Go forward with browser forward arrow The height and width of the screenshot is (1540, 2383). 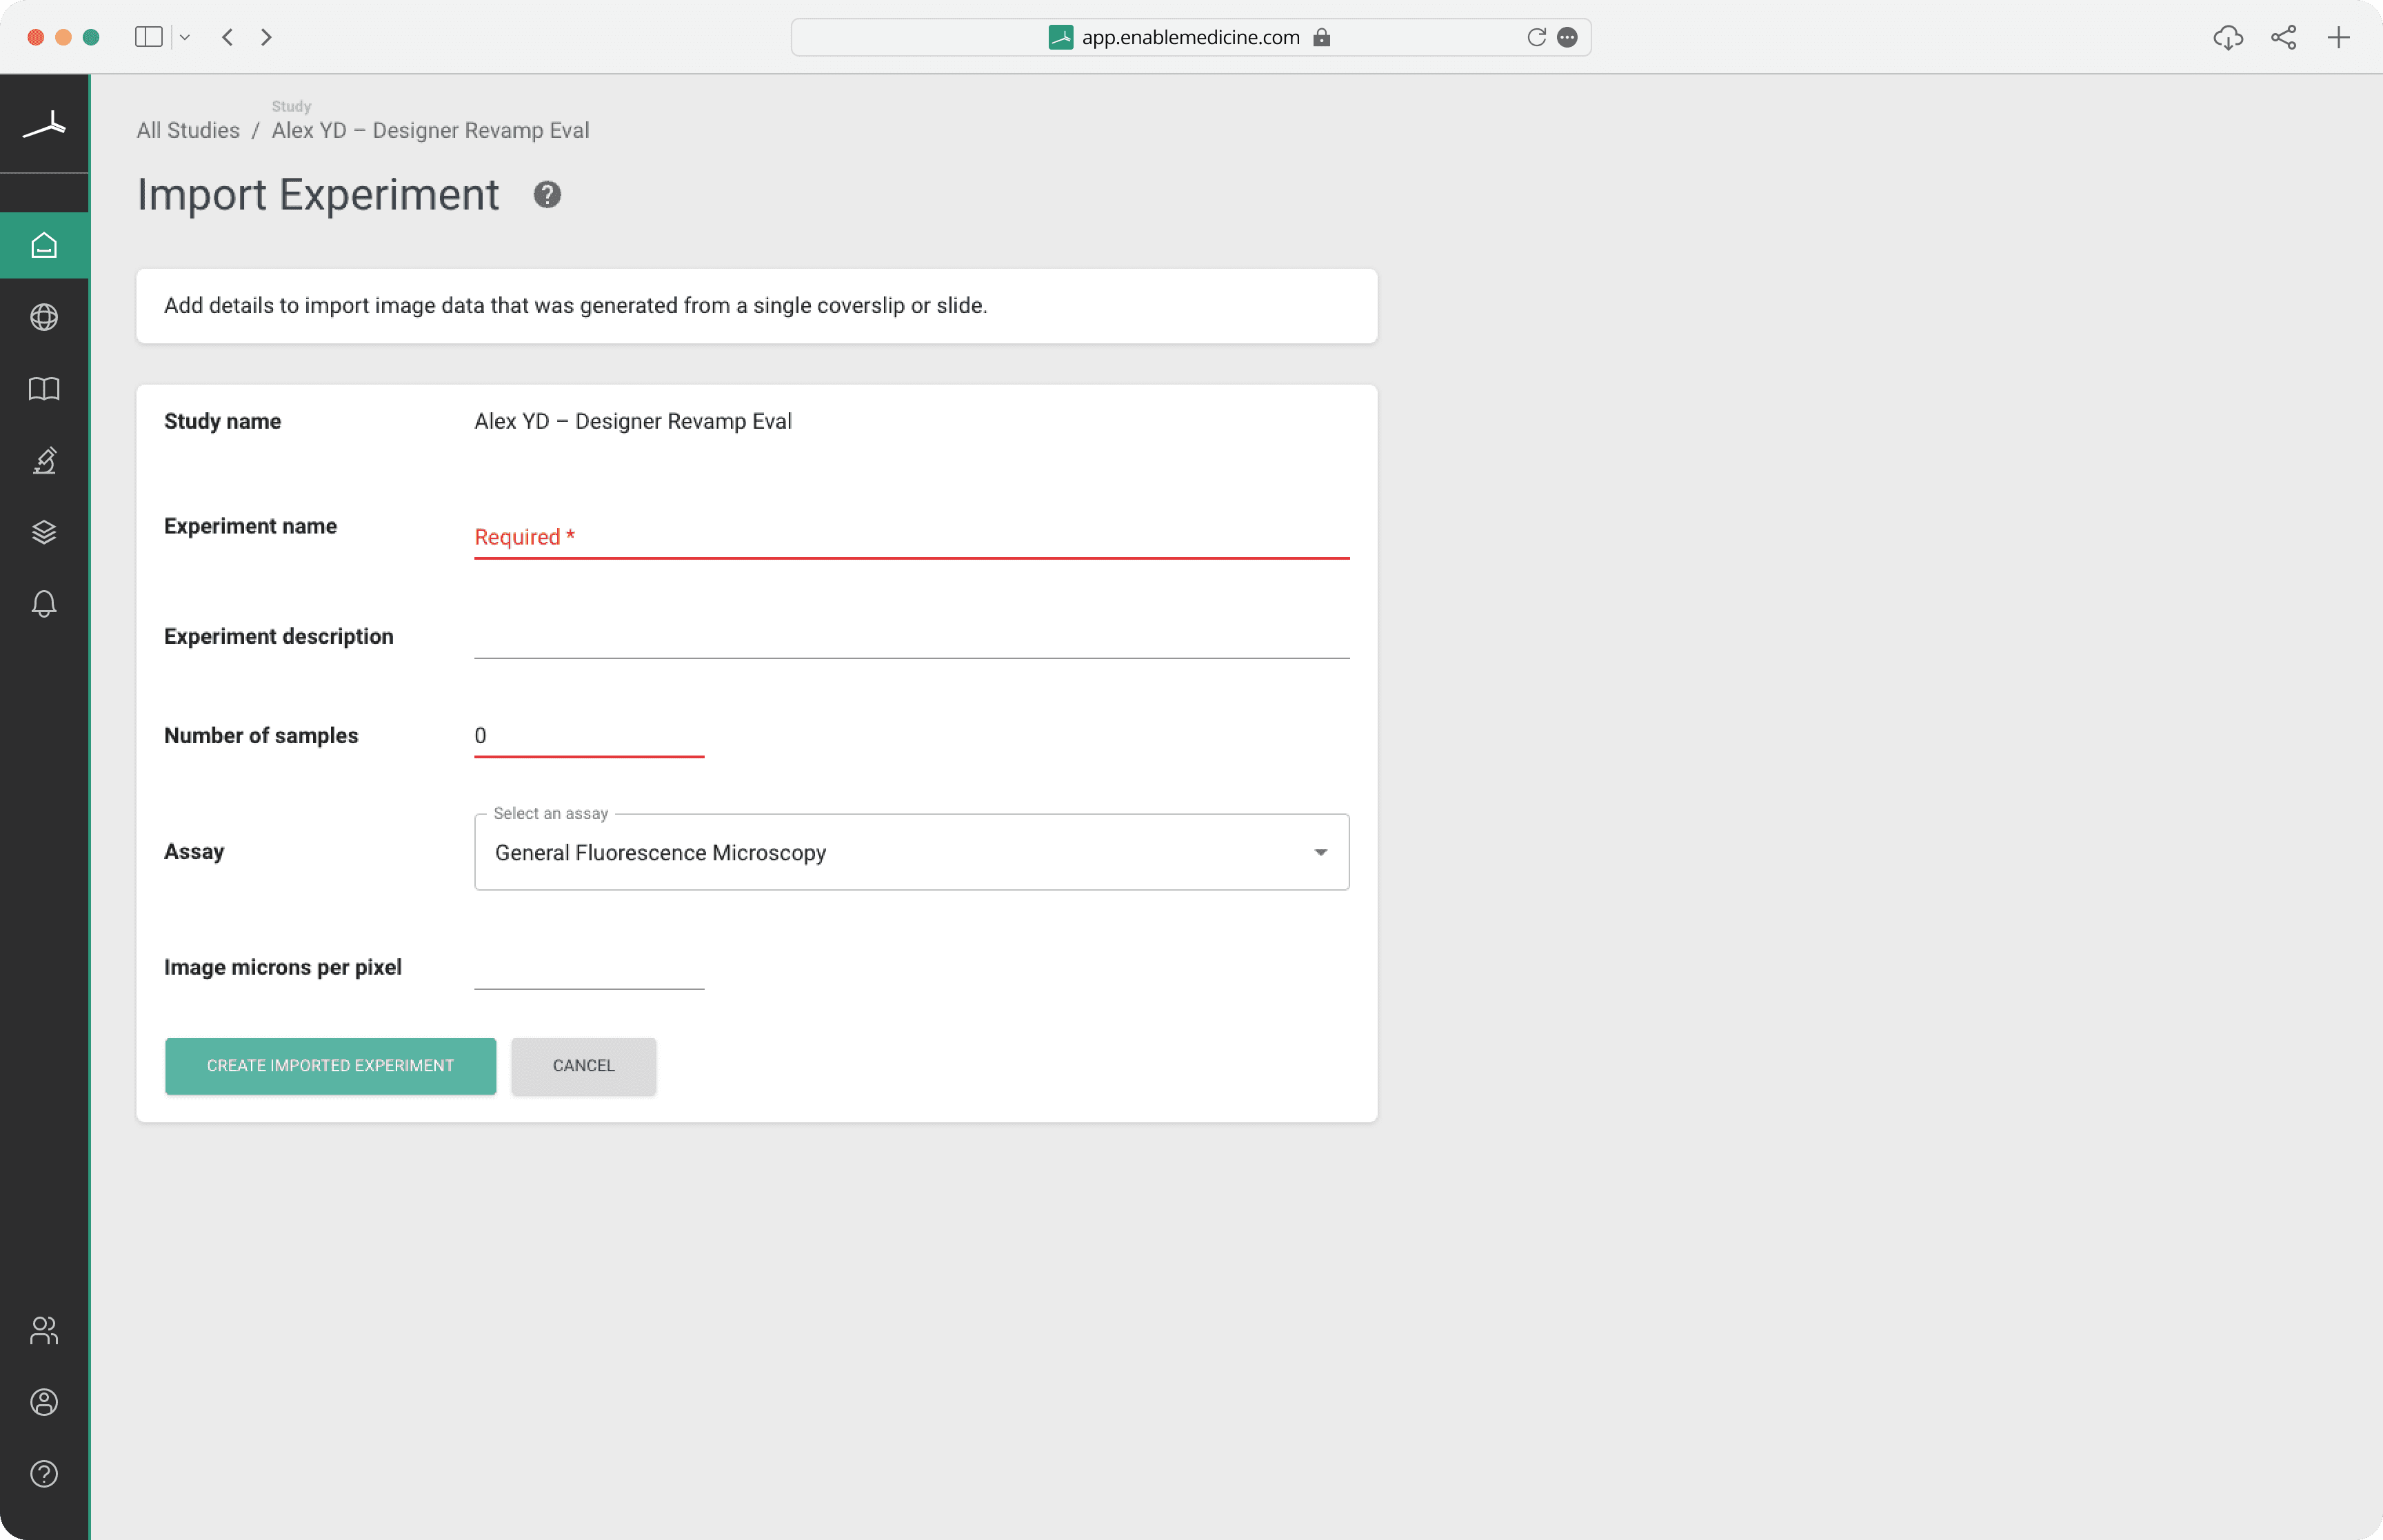click(266, 37)
